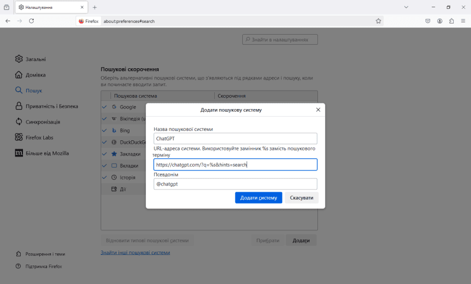The height and width of the screenshot is (284, 471).
Task: Click the URL-адреса системи field
Action: [235, 164]
